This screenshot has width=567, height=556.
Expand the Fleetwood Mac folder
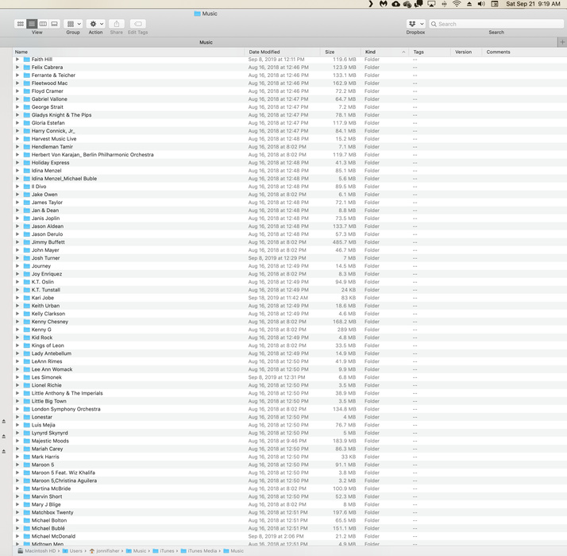coord(17,83)
